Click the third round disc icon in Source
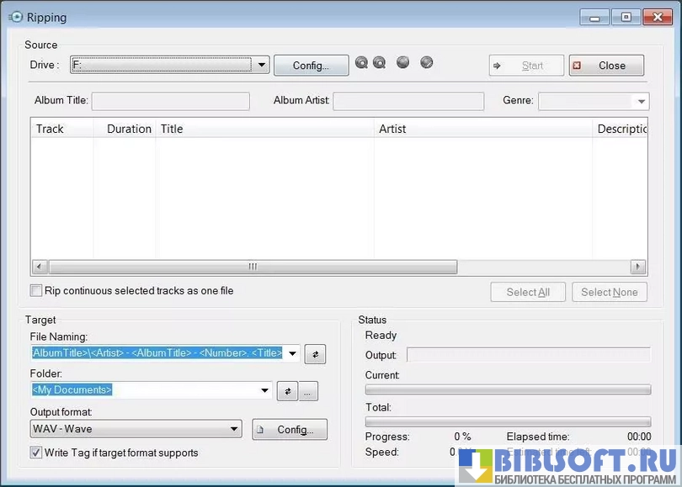The width and height of the screenshot is (682, 487). 403,62
